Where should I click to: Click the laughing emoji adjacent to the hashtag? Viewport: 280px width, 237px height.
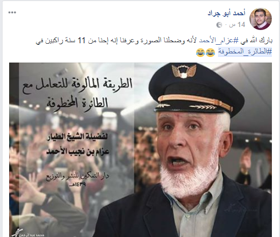(210, 52)
